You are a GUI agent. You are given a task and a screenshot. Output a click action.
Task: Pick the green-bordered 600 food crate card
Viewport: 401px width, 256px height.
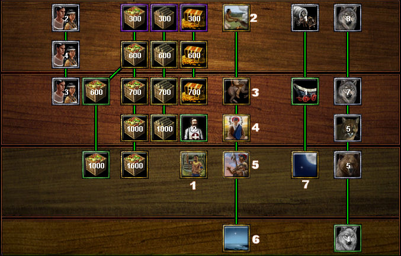click(x=96, y=91)
